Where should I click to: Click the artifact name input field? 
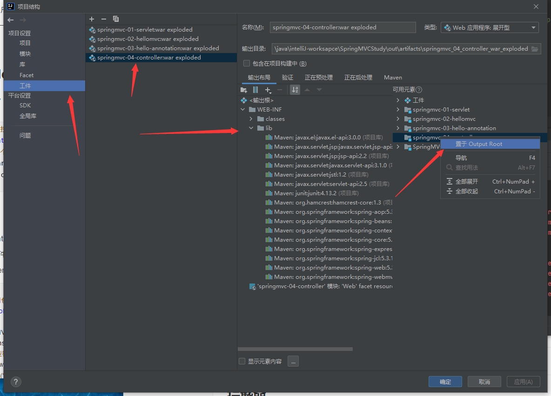[x=343, y=27]
